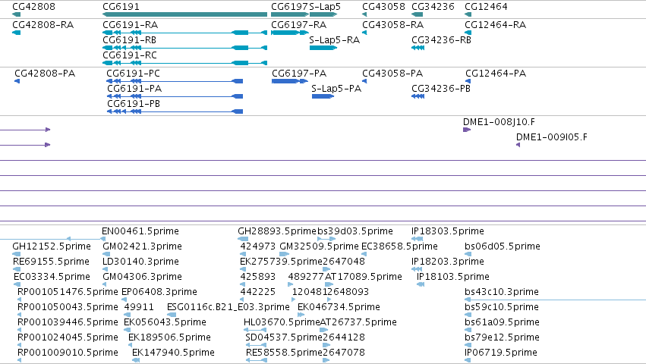646x364 pixels.
Task: Select the 424973 EST label
Action: tap(258, 246)
